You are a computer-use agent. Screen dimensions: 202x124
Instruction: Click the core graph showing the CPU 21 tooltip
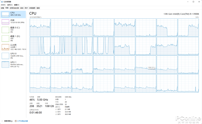[146, 65]
